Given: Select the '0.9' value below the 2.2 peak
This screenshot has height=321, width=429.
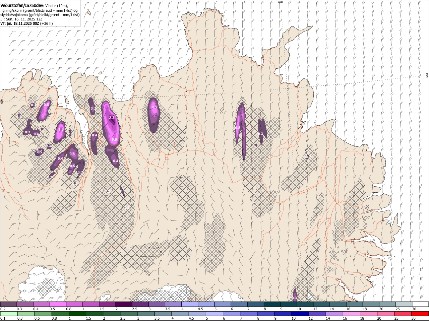Looking at the screenshot, I should 114,140.
